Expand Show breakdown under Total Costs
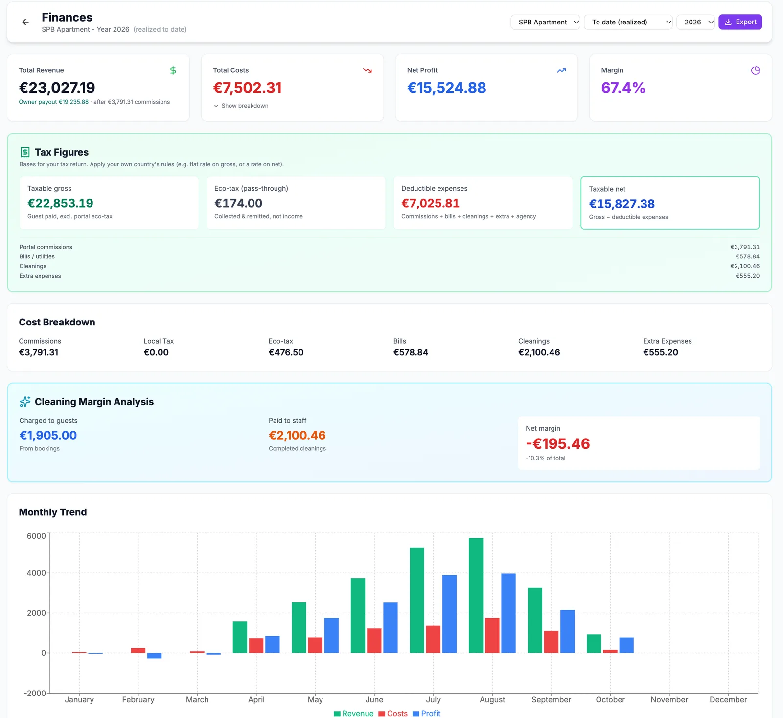The image size is (783, 718). [241, 106]
